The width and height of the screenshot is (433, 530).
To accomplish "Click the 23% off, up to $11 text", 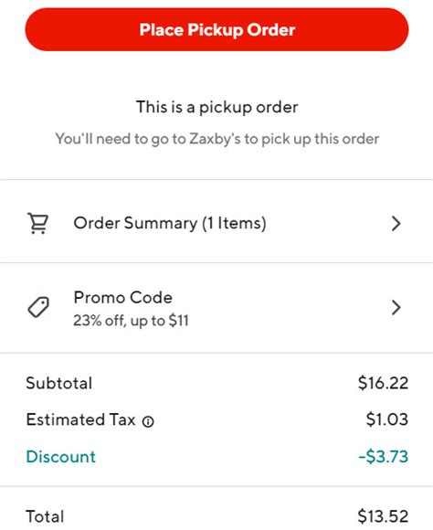I will (131, 321).
